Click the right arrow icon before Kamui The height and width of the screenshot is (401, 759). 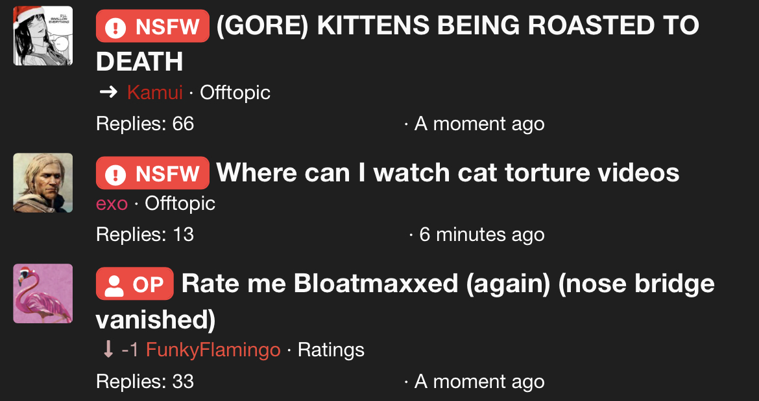108,92
